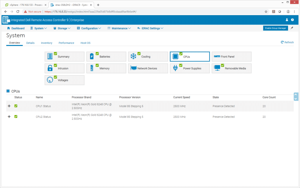Click the CPUs section heading icon
This screenshot has width=300, height=188.
pos(8,91)
